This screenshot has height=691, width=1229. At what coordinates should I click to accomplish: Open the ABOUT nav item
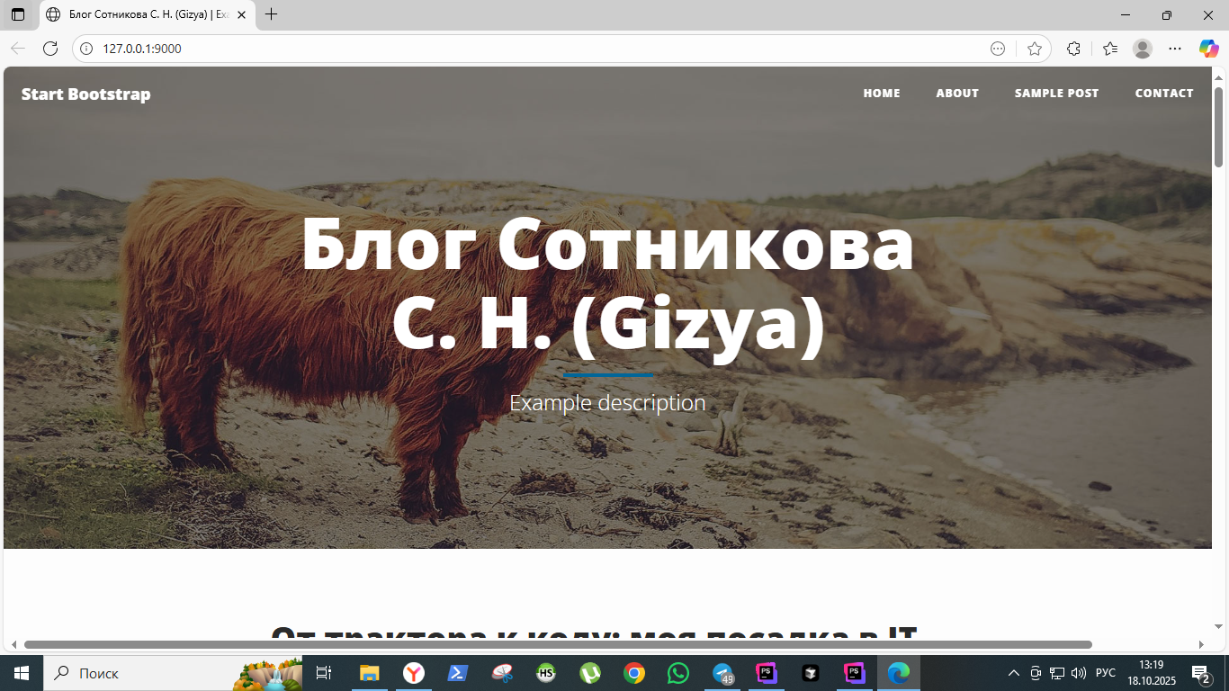point(957,94)
